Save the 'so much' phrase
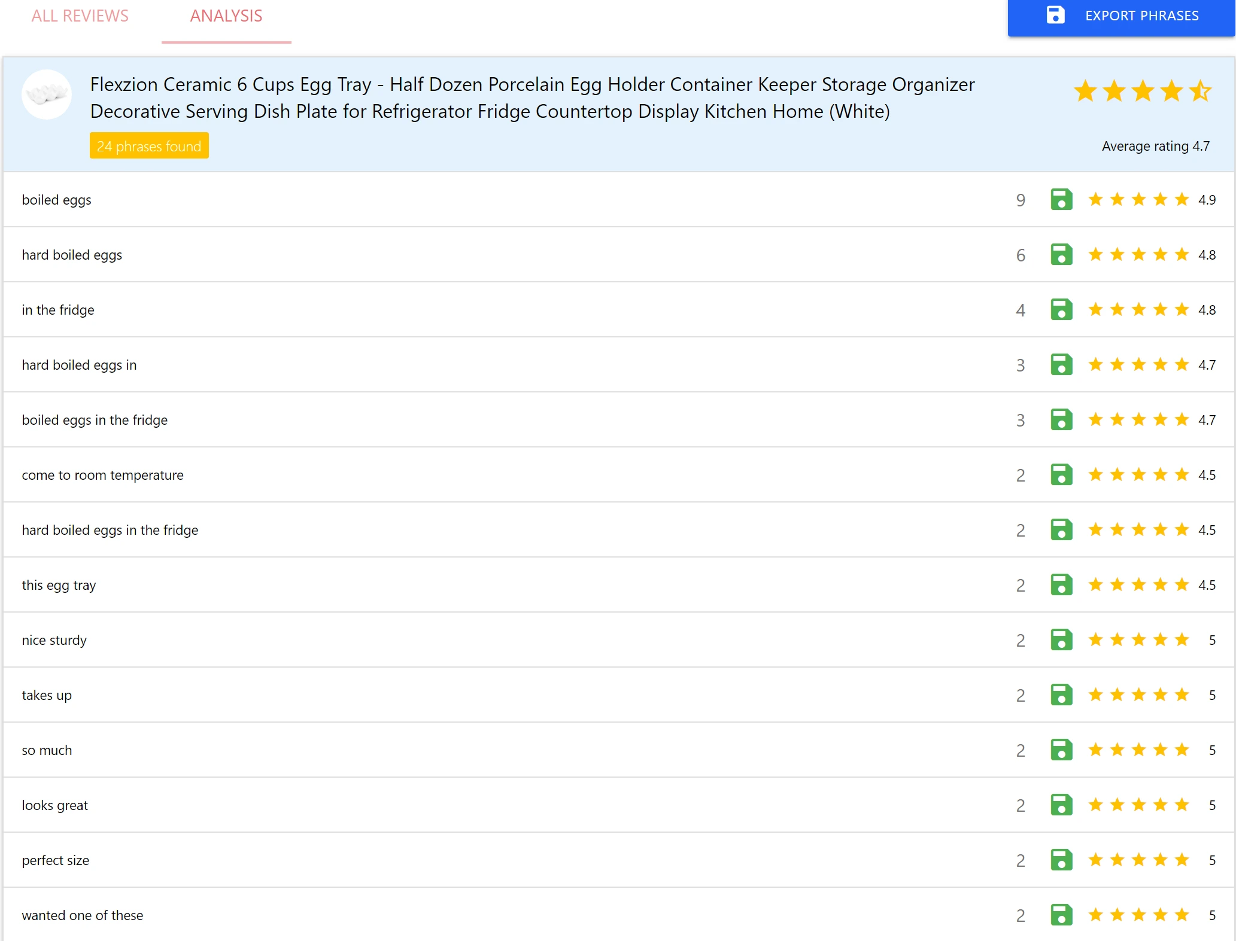The width and height of the screenshot is (1236, 941). [1061, 750]
